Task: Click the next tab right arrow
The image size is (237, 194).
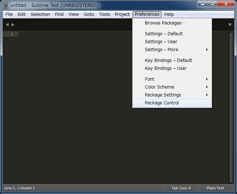Action: [x=13, y=24]
